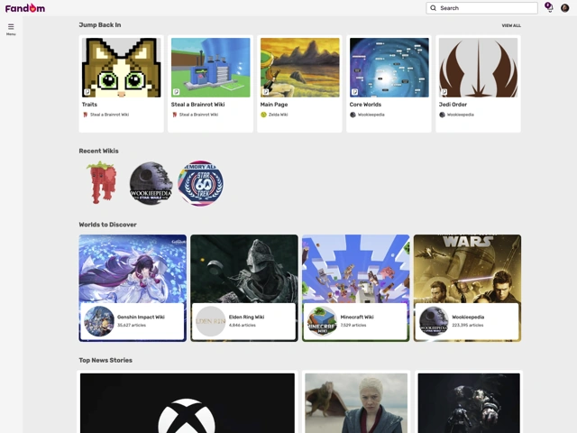Click the VIEW ALL link
Image resolution: width=577 pixels, height=433 pixels.
tap(511, 25)
